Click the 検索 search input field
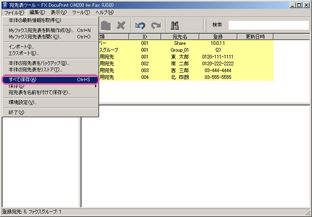 click(x=268, y=24)
